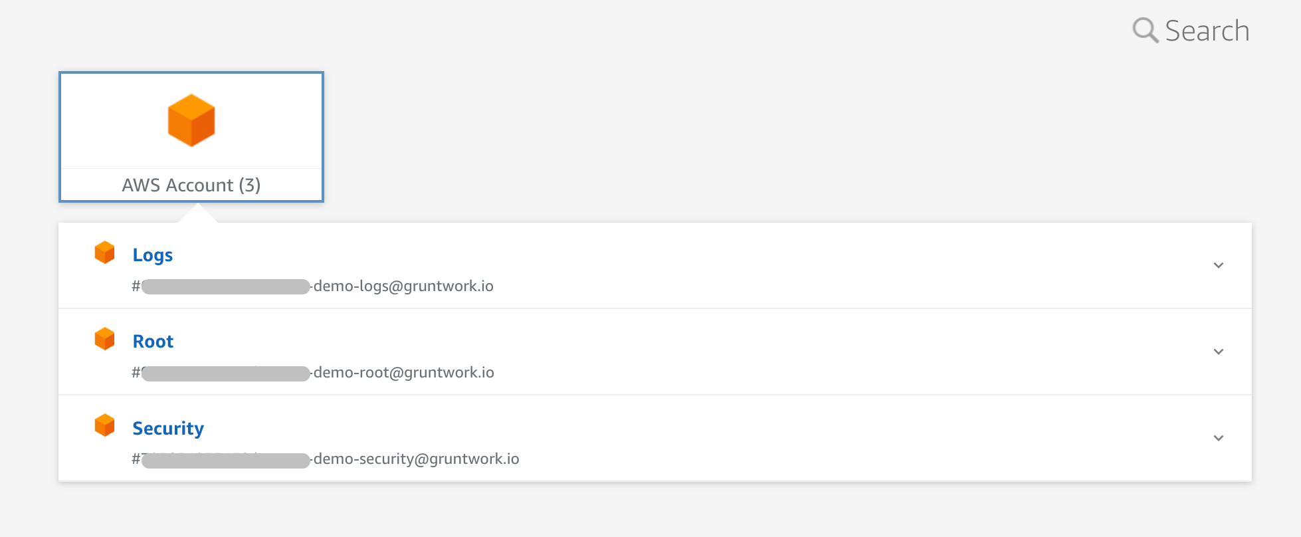Image resolution: width=1301 pixels, height=537 pixels.
Task: Open the Root account link
Action: click(x=153, y=340)
